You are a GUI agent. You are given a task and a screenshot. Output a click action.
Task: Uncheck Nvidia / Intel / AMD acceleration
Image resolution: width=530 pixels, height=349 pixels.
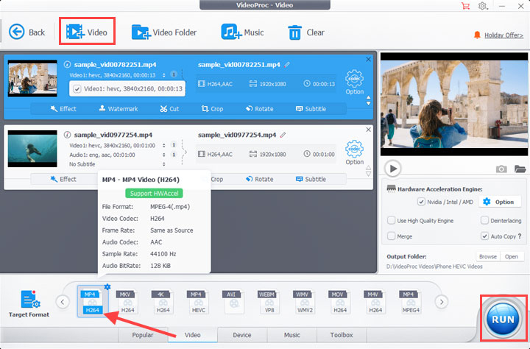click(x=421, y=202)
